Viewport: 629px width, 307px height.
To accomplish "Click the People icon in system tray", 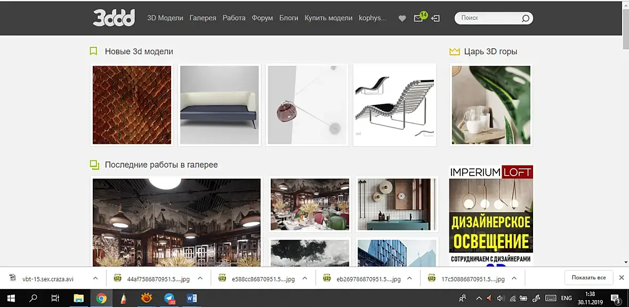I will [x=463, y=298].
